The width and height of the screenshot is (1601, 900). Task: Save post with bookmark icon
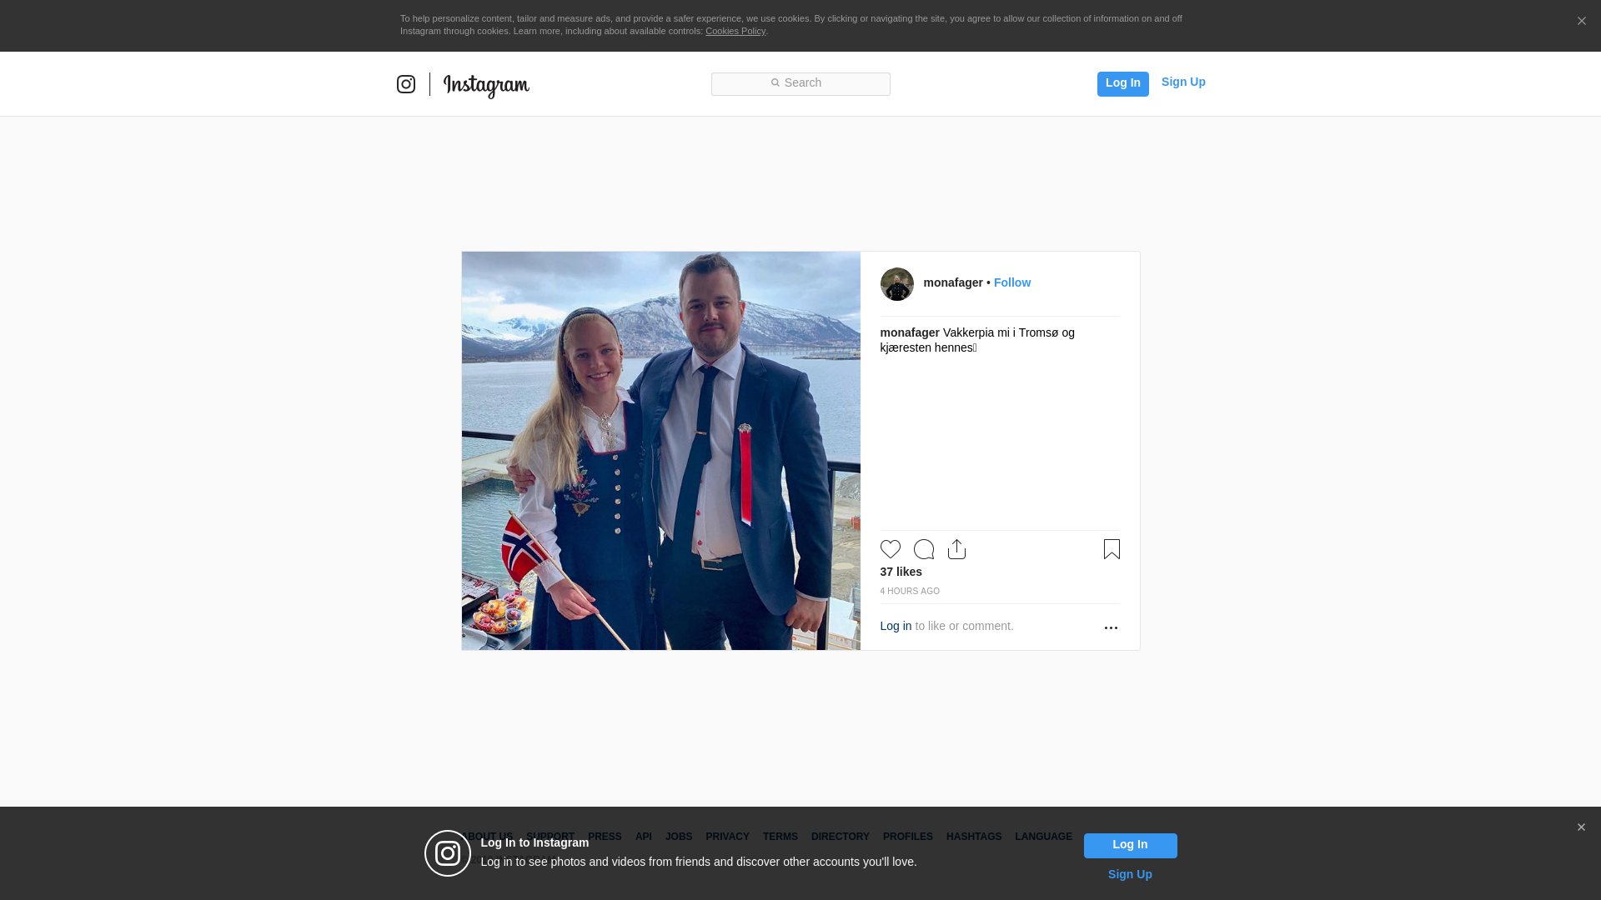[x=1112, y=549]
